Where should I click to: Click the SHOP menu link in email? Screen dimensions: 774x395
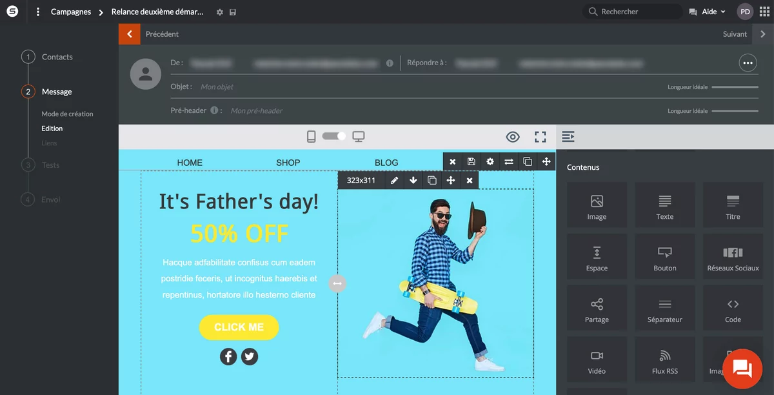click(x=288, y=163)
